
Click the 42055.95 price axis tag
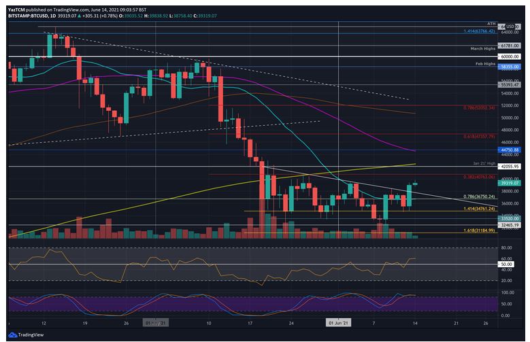pos(510,167)
